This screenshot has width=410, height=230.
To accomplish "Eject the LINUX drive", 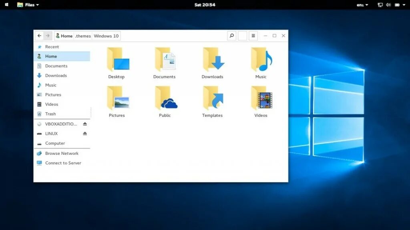I will pos(85,134).
